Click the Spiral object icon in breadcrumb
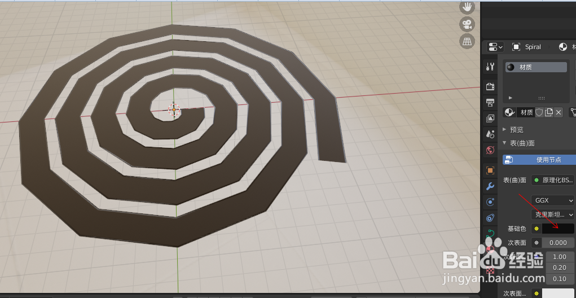The width and height of the screenshot is (576, 298). 516,47
